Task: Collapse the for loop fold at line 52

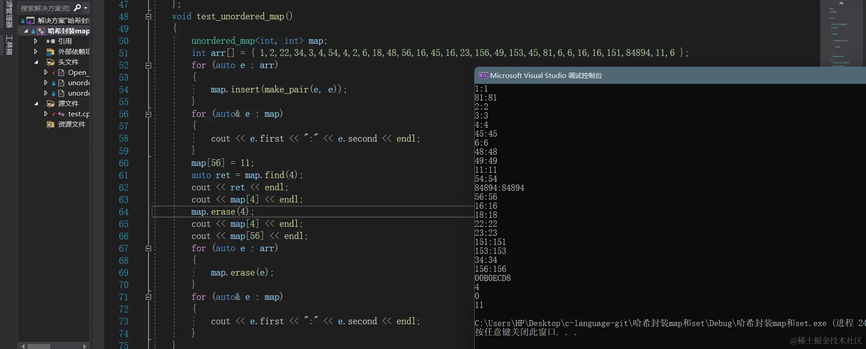Action: 148,65
